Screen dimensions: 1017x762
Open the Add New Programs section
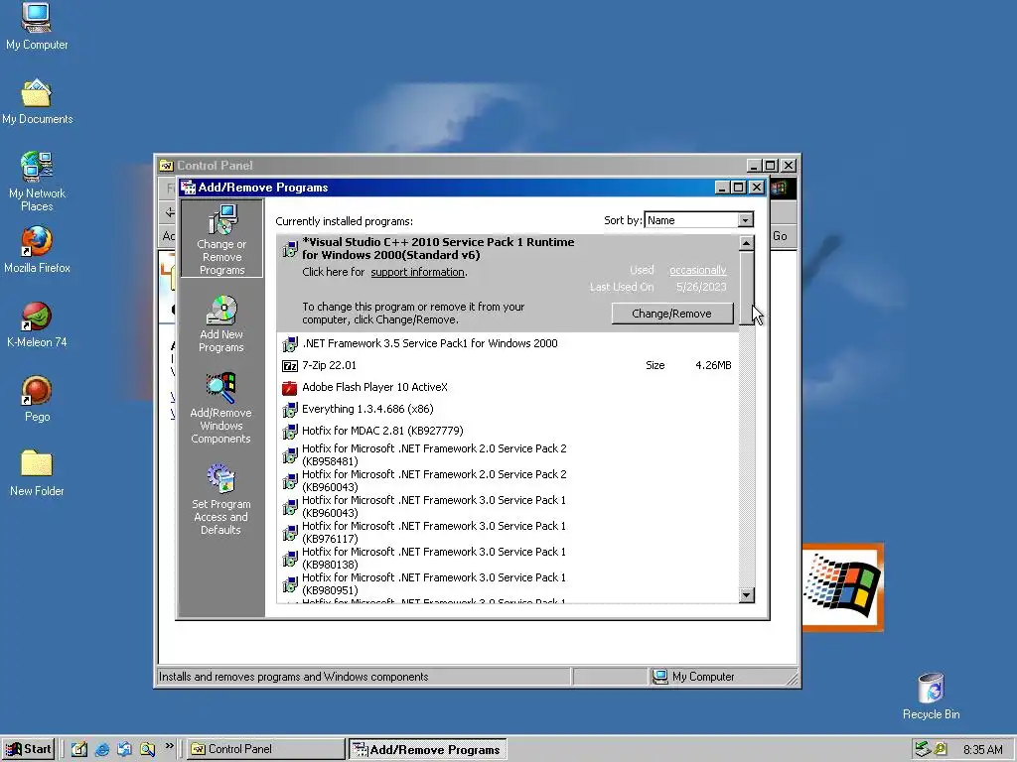click(x=221, y=324)
